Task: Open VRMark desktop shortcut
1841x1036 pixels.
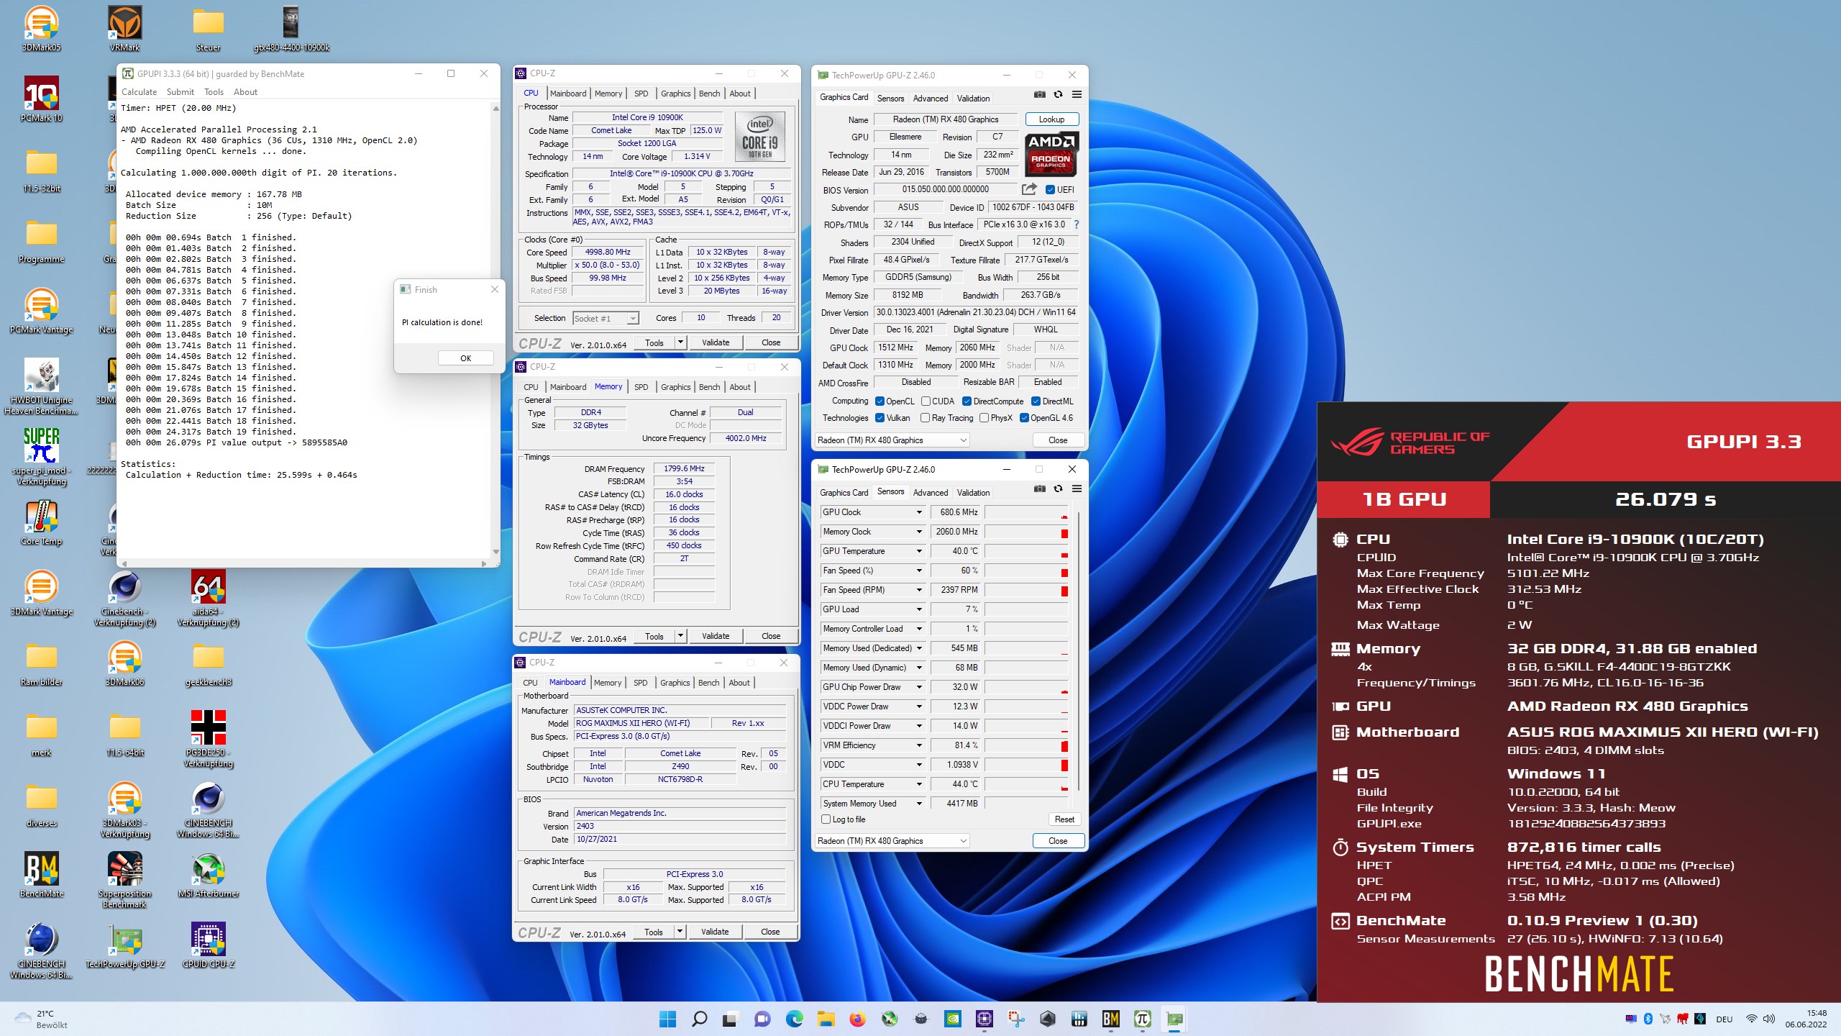Action: (124, 29)
